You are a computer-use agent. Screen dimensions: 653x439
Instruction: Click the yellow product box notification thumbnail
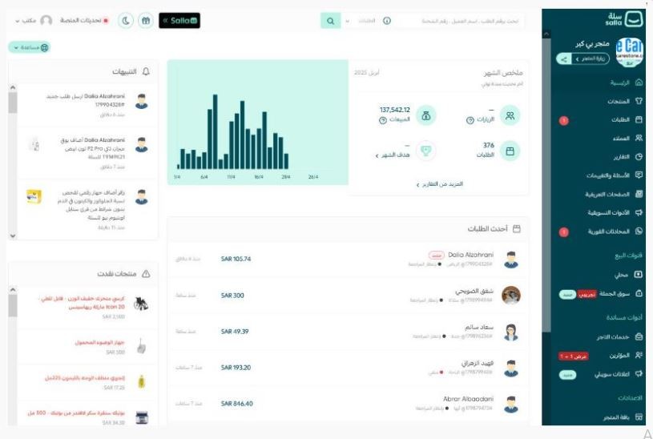click(34, 196)
